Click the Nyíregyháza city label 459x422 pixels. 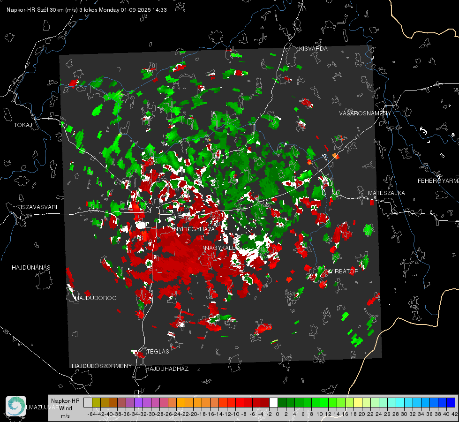pos(194,229)
